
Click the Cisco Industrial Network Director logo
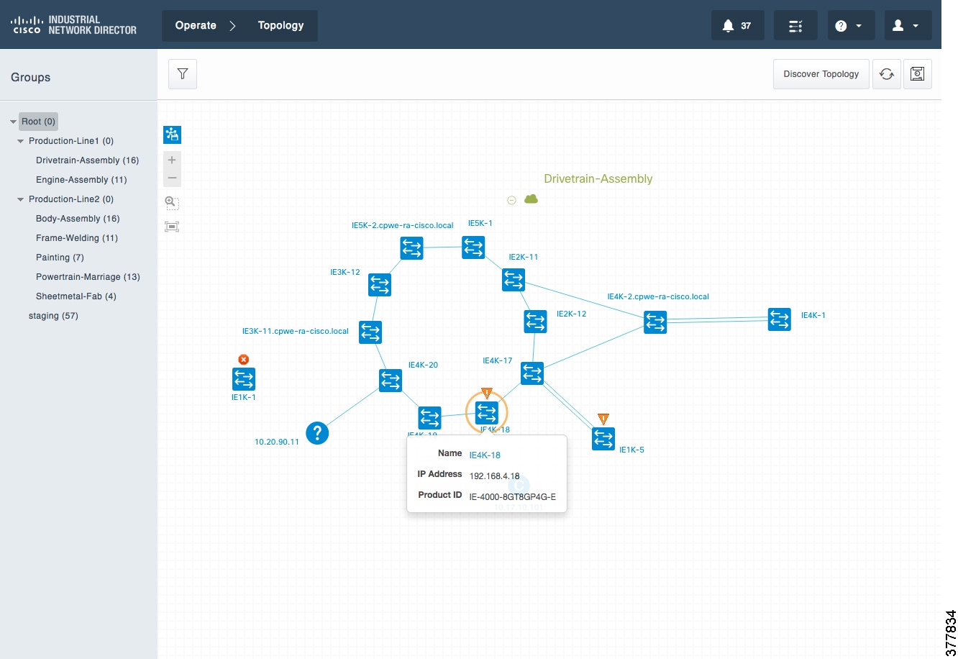pos(73,25)
